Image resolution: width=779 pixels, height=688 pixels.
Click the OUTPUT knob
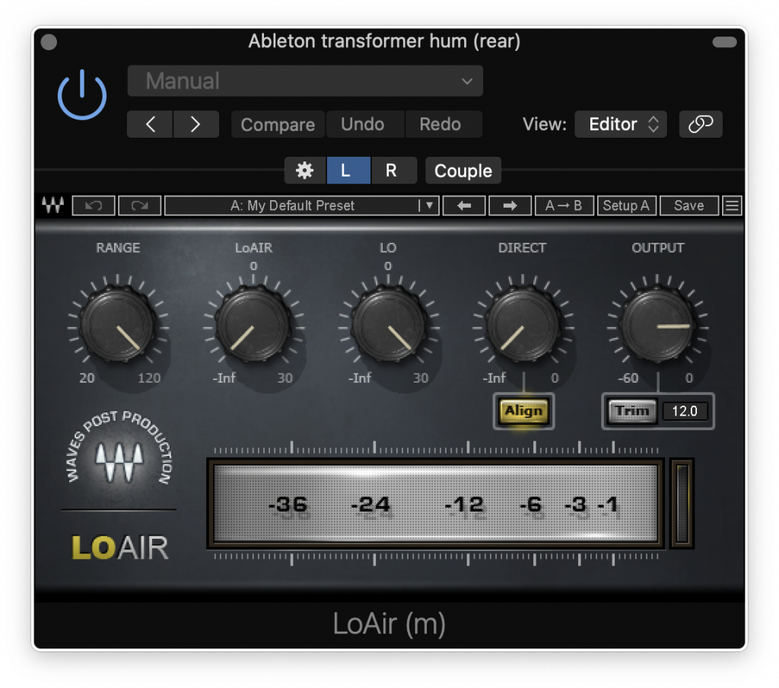pos(657,326)
